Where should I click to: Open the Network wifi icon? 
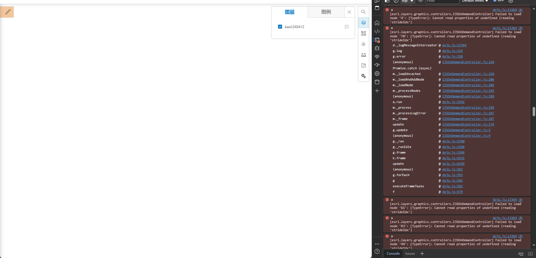377,57
